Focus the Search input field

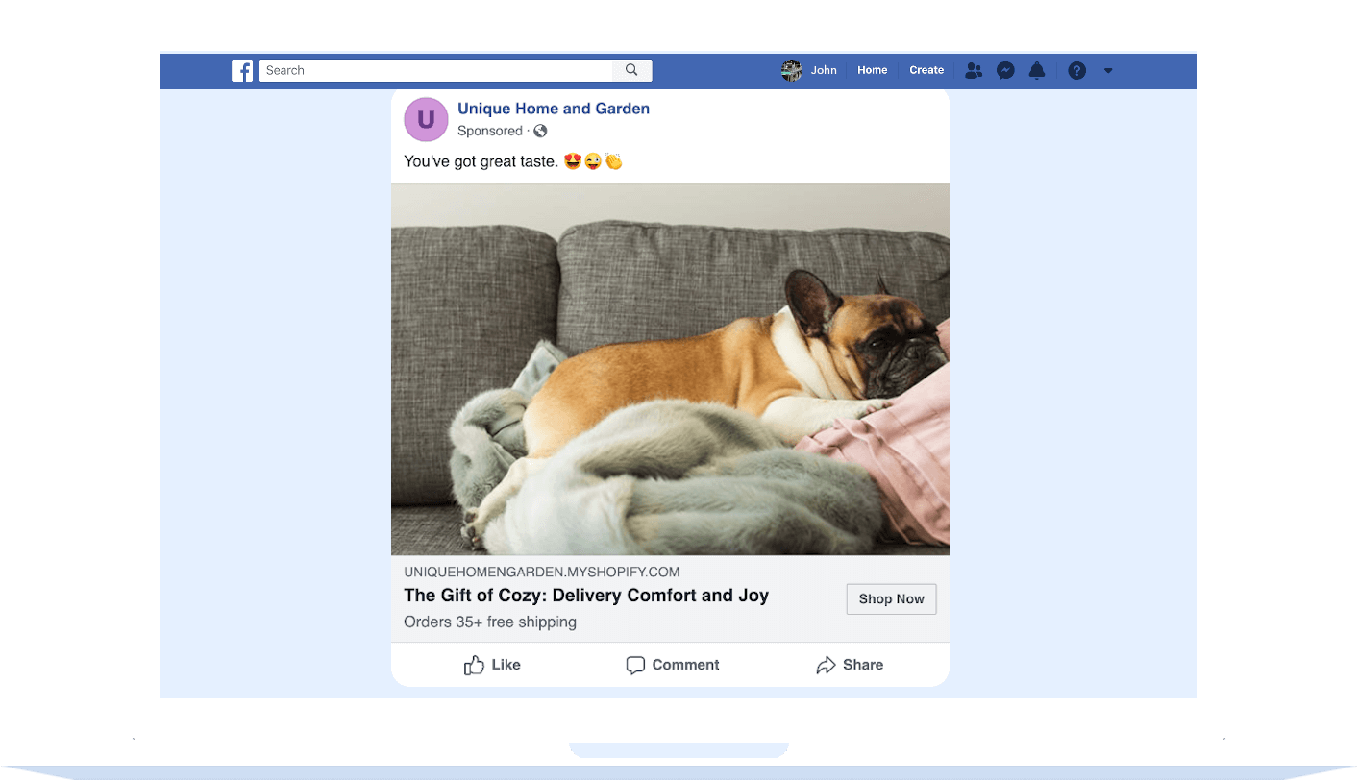[x=435, y=70]
